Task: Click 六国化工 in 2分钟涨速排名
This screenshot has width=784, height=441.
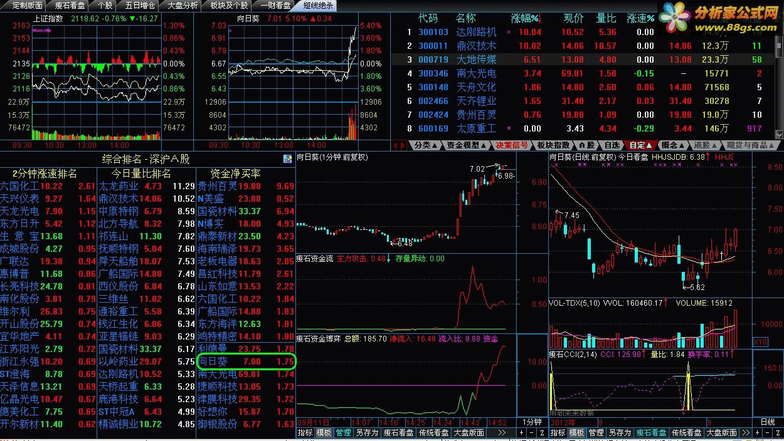Action: 19,186
